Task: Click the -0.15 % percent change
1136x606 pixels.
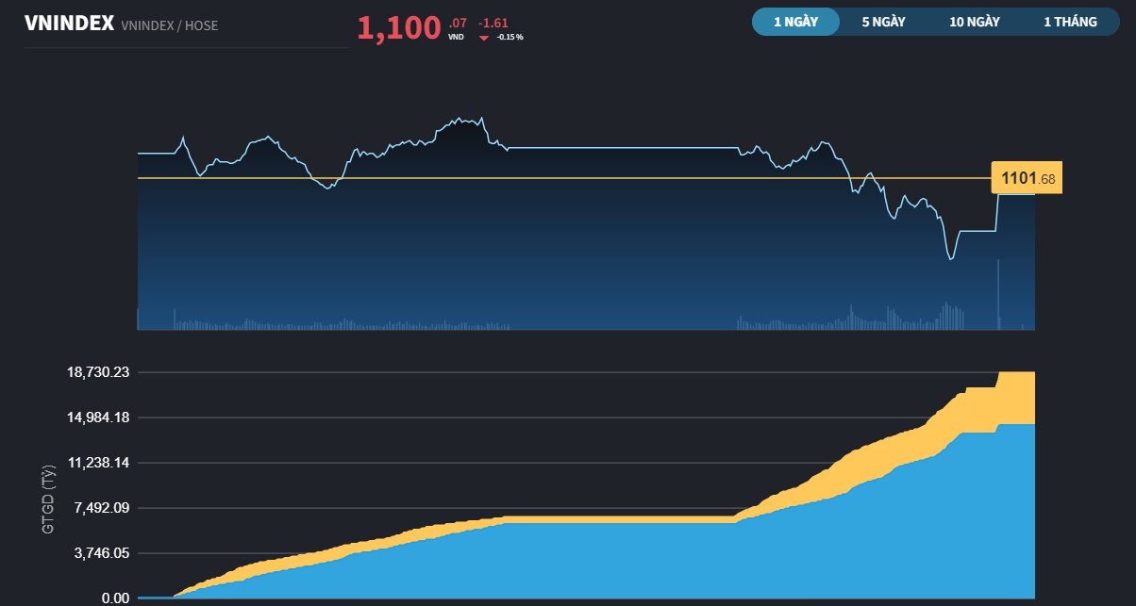Action: pos(510,38)
